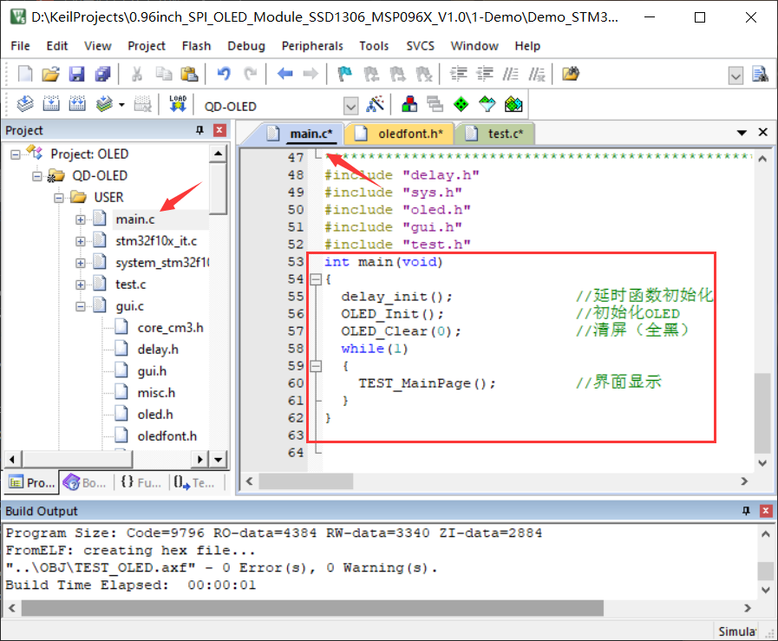Undo the last edit
778x641 pixels.
(x=224, y=74)
